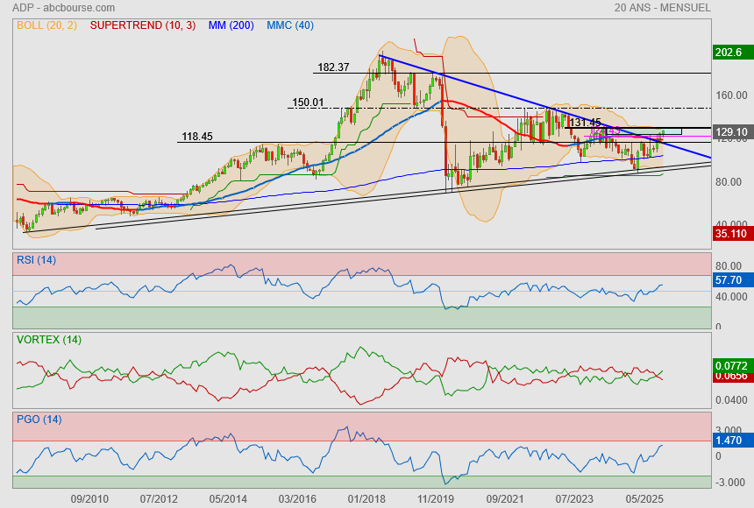Click the 11/2019 date on time axis
754x508 pixels.
pos(436,498)
